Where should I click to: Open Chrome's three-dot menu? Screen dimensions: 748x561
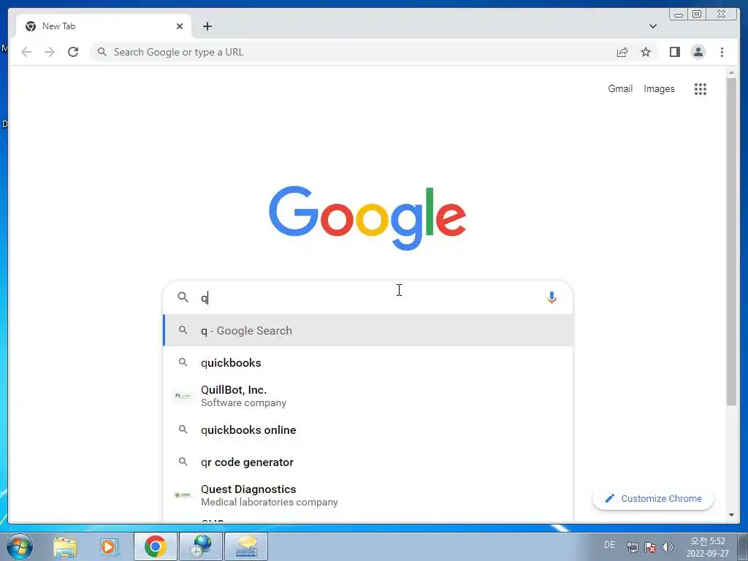(722, 52)
